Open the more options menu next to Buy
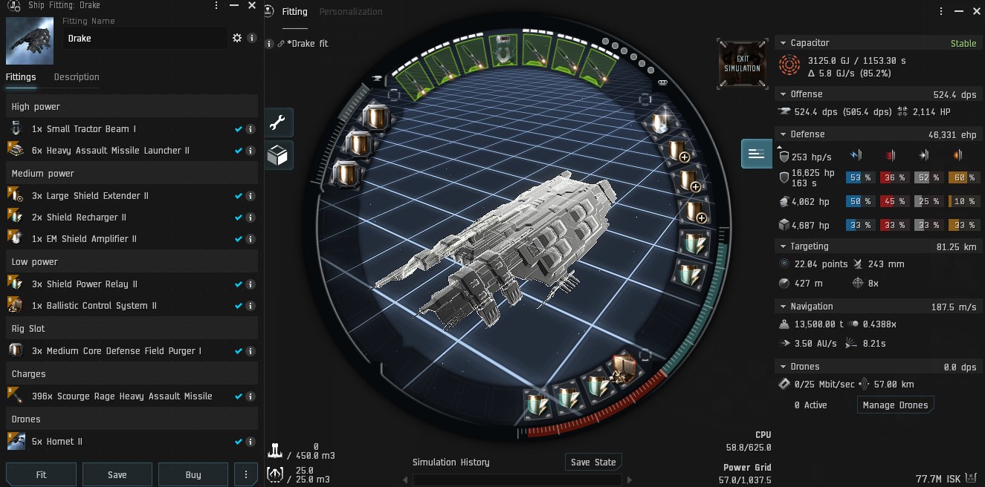This screenshot has width=985, height=487. point(245,475)
